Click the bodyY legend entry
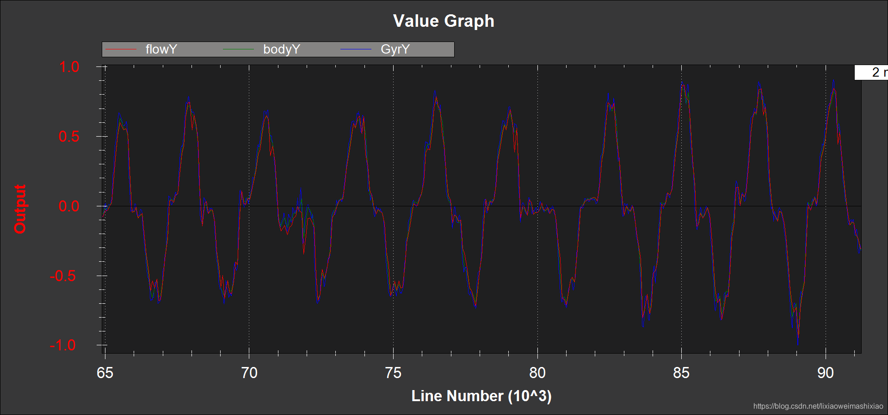 tap(262, 49)
